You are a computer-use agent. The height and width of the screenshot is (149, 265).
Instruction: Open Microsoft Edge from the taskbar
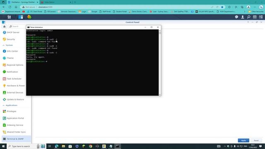coord(57,146)
